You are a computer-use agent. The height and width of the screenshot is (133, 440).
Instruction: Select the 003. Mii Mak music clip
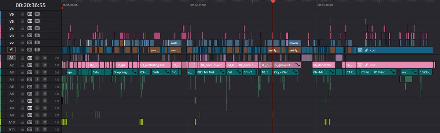pyautogui.click(x=210, y=72)
